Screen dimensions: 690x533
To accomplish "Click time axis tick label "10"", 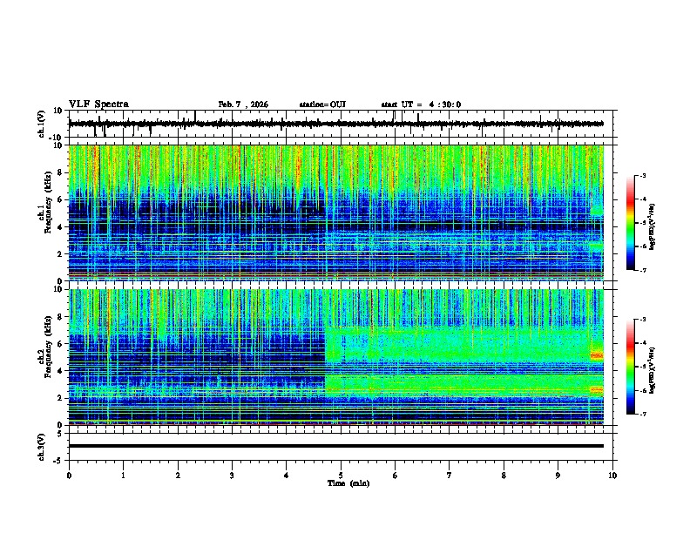I will coord(612,476).
